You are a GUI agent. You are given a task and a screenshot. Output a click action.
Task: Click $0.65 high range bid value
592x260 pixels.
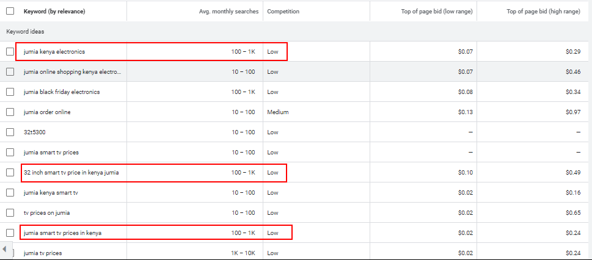pyautogui.click(x=573, y=213)
